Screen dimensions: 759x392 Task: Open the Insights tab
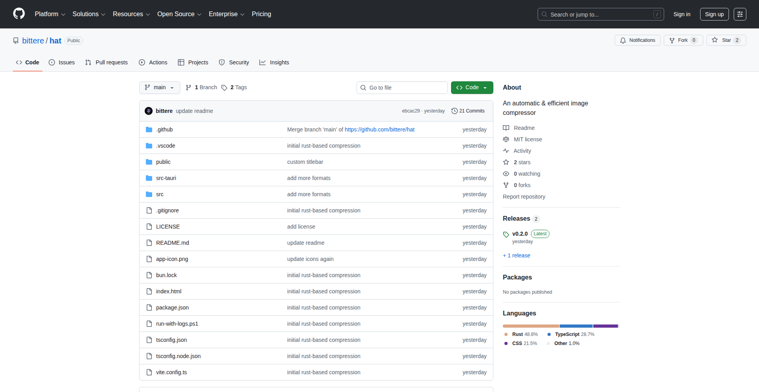[274, 62]
